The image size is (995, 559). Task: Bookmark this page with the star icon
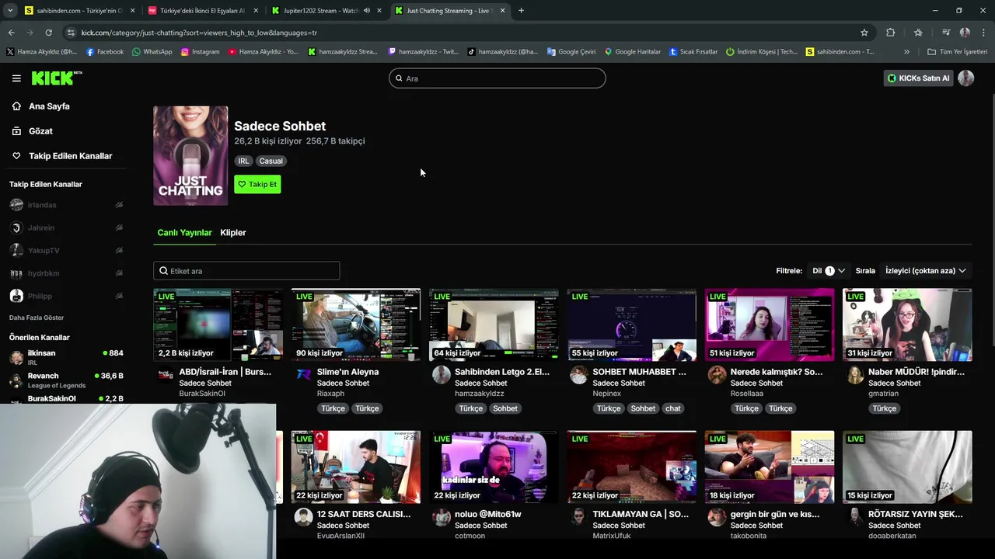pos(864,33)
